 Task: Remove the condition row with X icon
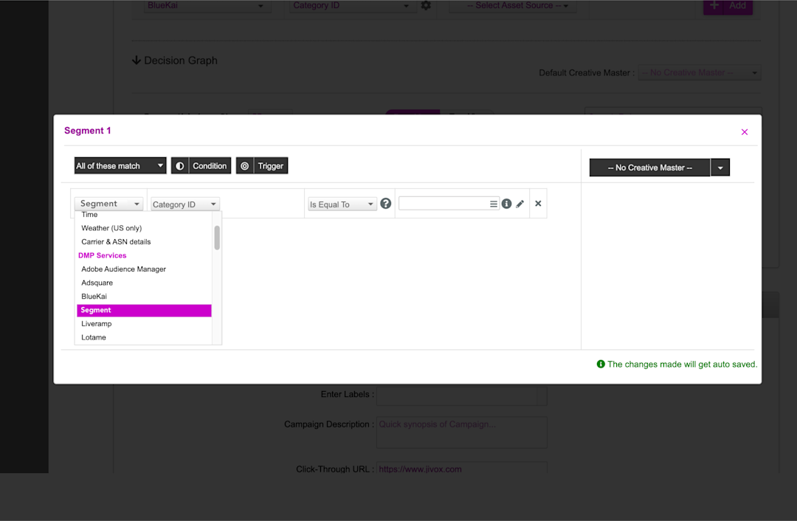click(x=538, y=204)
